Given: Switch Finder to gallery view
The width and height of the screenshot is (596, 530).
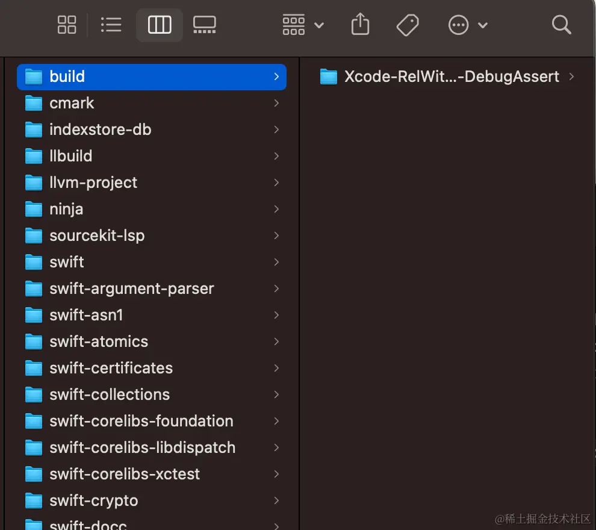Looking at the screenshot, I should [205, 25].
